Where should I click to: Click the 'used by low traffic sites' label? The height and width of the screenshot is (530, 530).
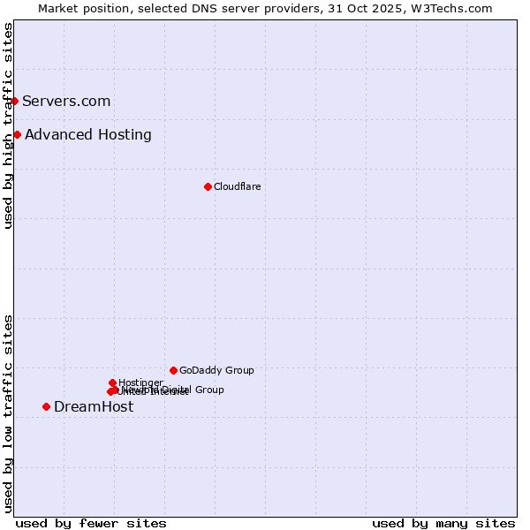coord(8,413)
